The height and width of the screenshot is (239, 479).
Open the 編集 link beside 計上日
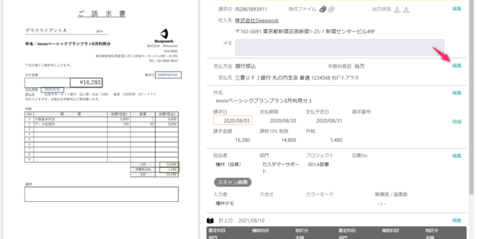(456, 220)
